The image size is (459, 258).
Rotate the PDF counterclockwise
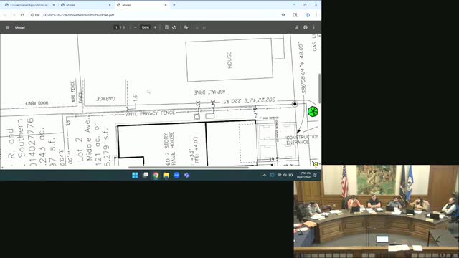pos(174,27)
